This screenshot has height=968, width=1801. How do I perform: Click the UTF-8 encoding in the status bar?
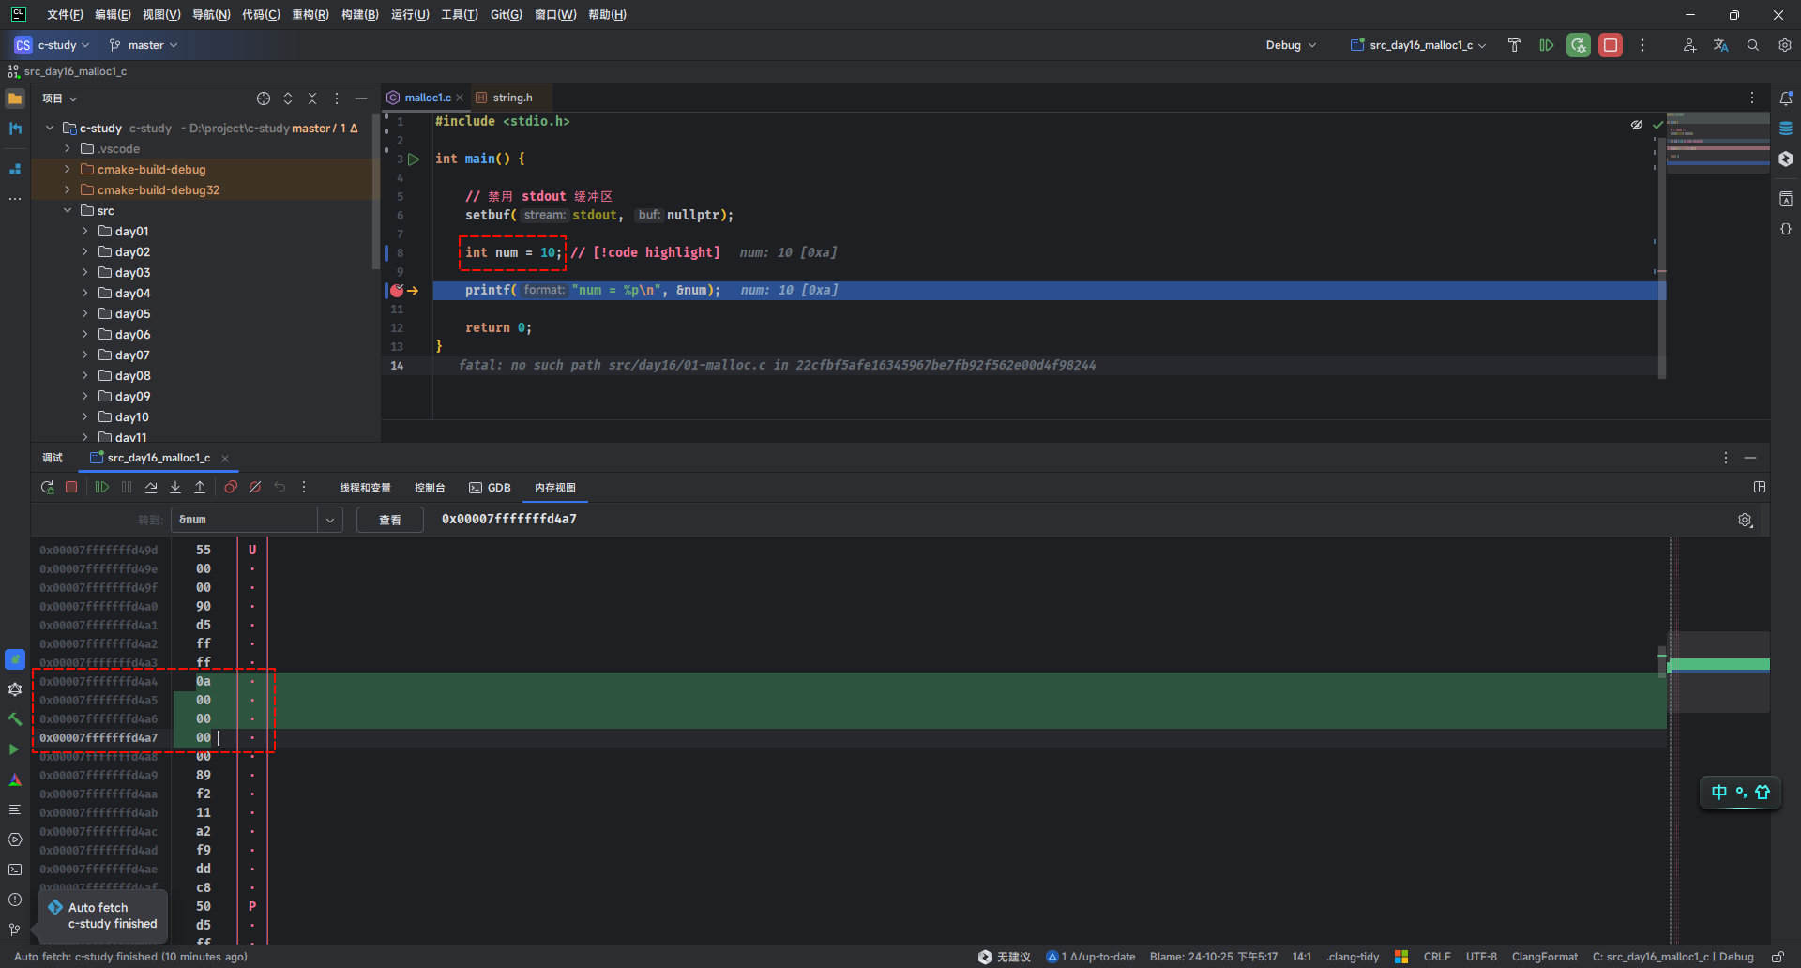point(1481,957)
